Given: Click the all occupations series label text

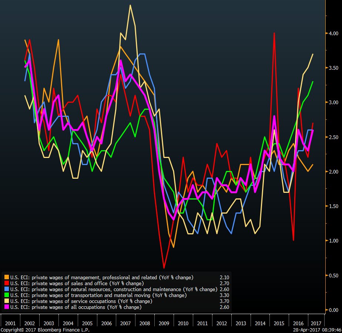Looking at the screenshot, I should [76, 307].
